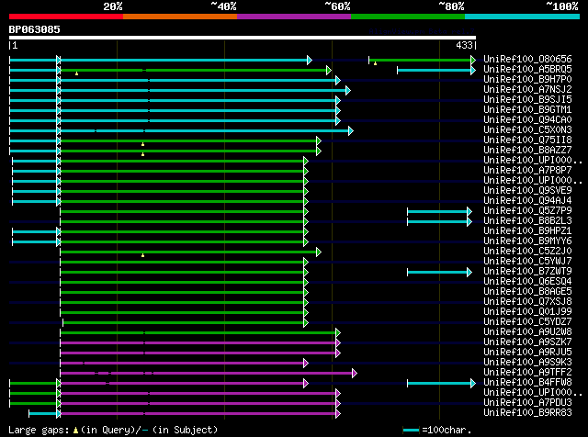Viewport: 588px width, 437px height.
Task: Click the yellow gap marker legend symbol
Action: 75,431
